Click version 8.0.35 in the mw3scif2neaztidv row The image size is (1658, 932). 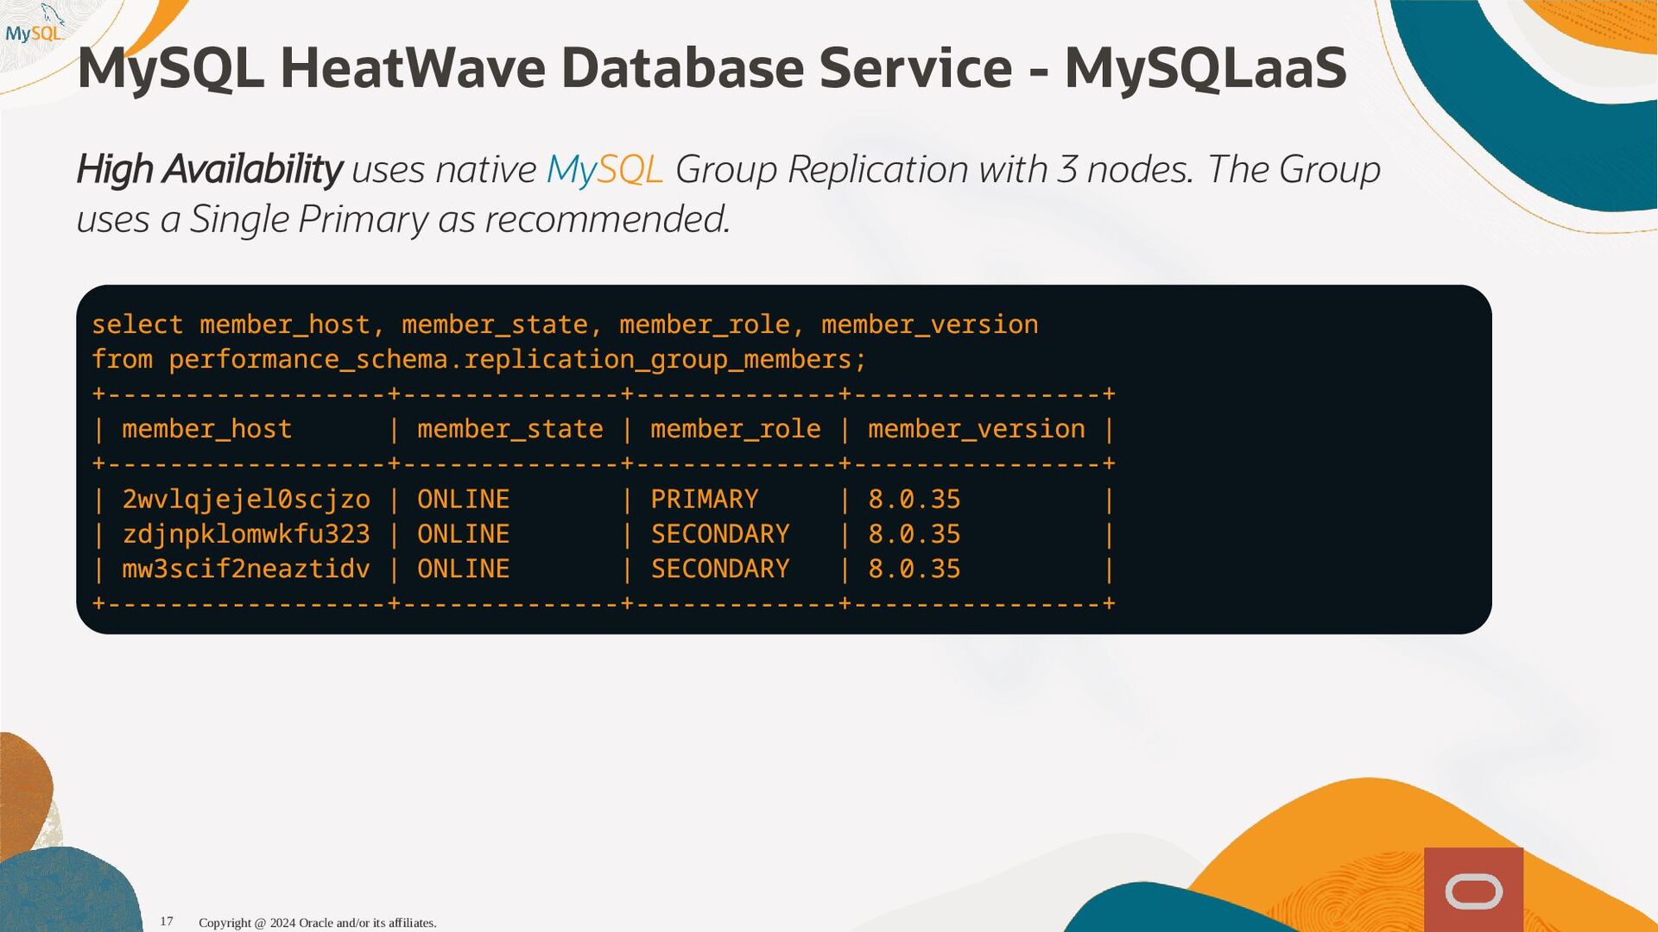point(914,569)
